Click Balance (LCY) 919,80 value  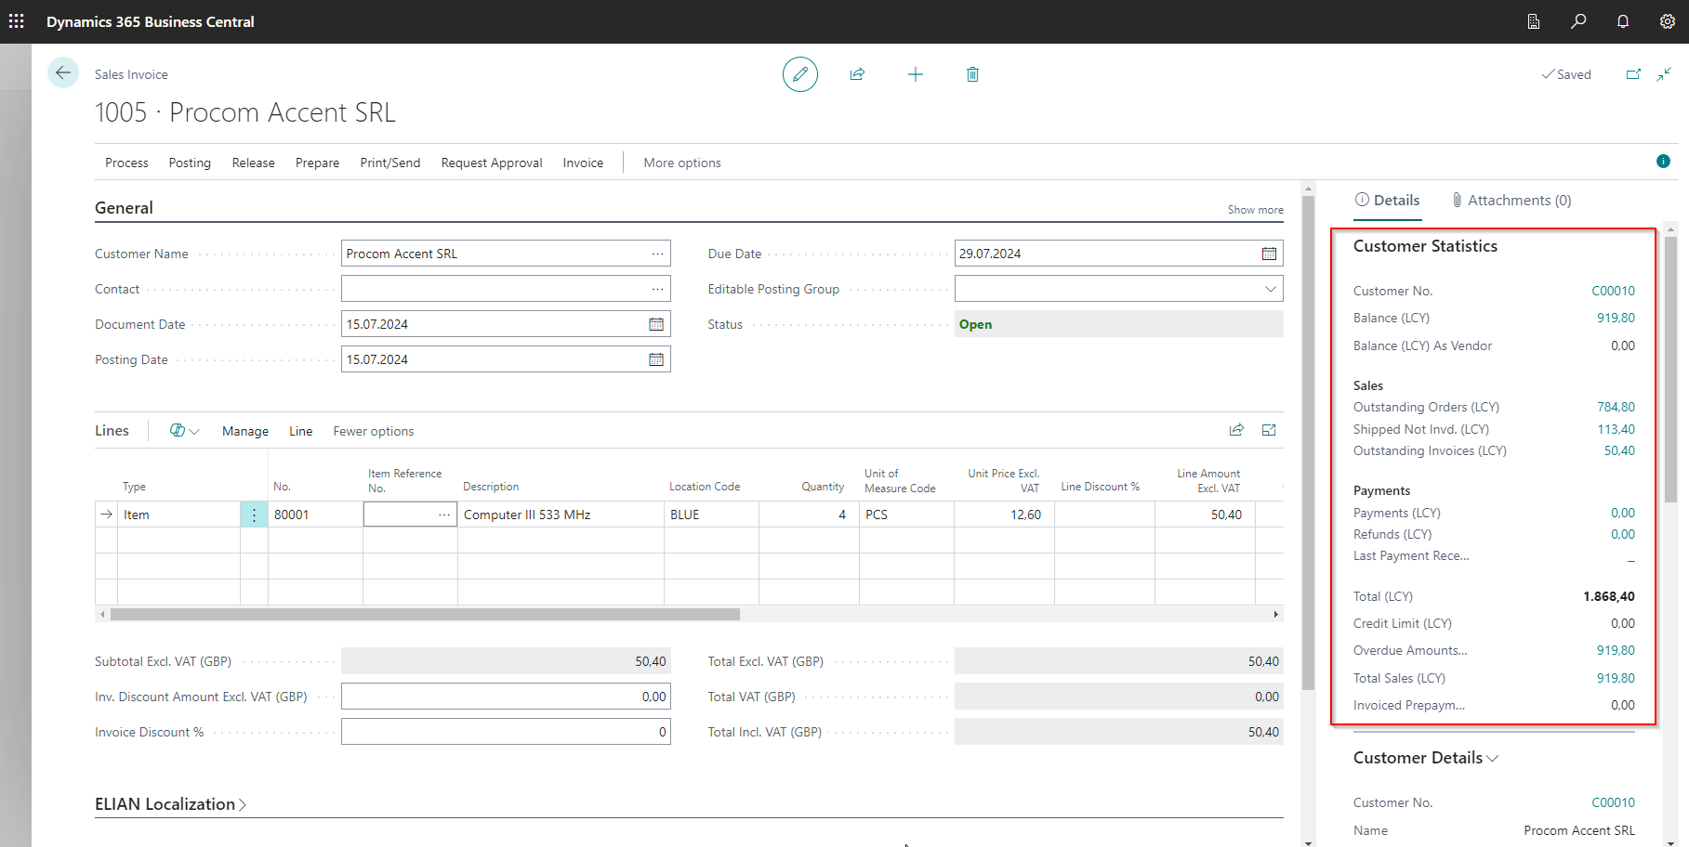coord(1616,318)
